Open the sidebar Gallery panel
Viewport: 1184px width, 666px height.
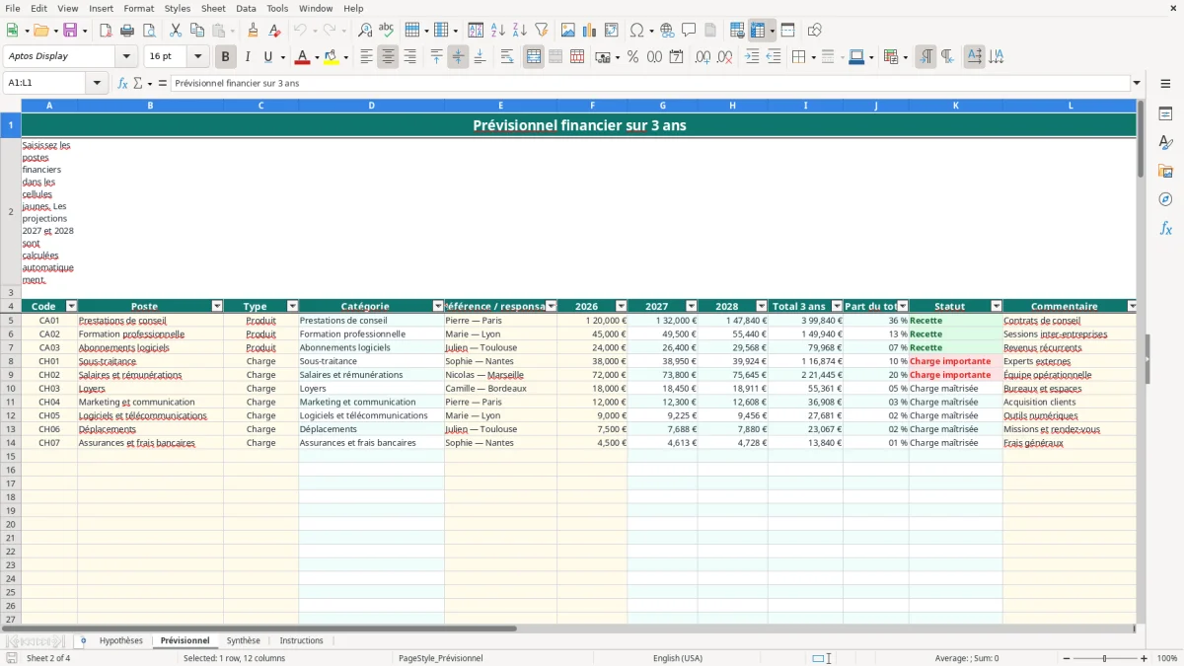click(x=1165, y=171)
